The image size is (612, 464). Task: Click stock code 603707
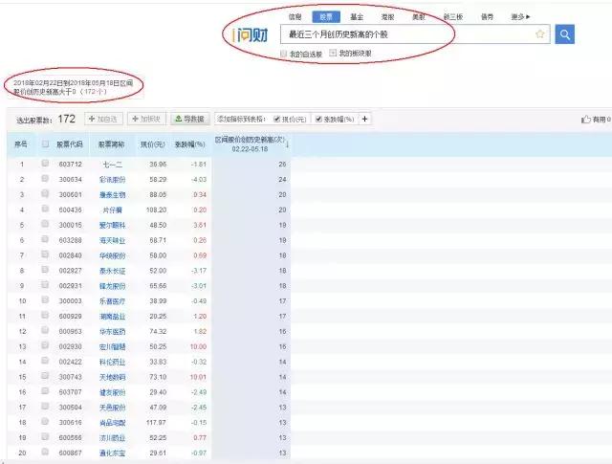coord(70,392)
